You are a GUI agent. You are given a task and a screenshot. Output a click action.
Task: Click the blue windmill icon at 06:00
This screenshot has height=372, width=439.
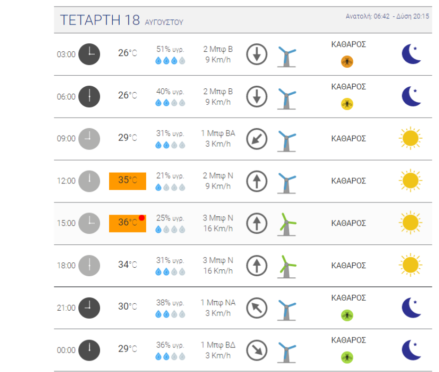pyautogui.click(x=286, y=97)
